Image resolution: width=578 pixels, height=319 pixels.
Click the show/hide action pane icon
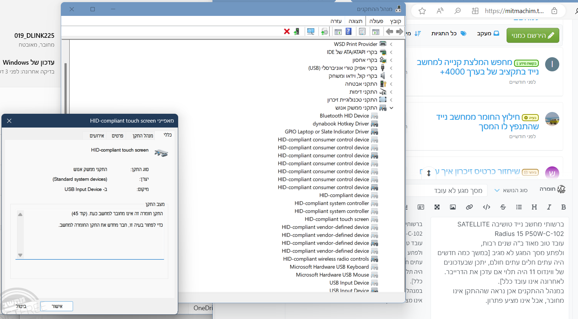click(338, 32)
